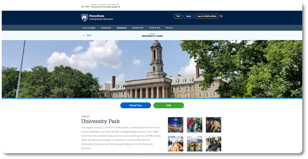This screenshot has width=308, height=159.
Task: Open Admissions to Penn State Updates link
Action: [105, 7]
